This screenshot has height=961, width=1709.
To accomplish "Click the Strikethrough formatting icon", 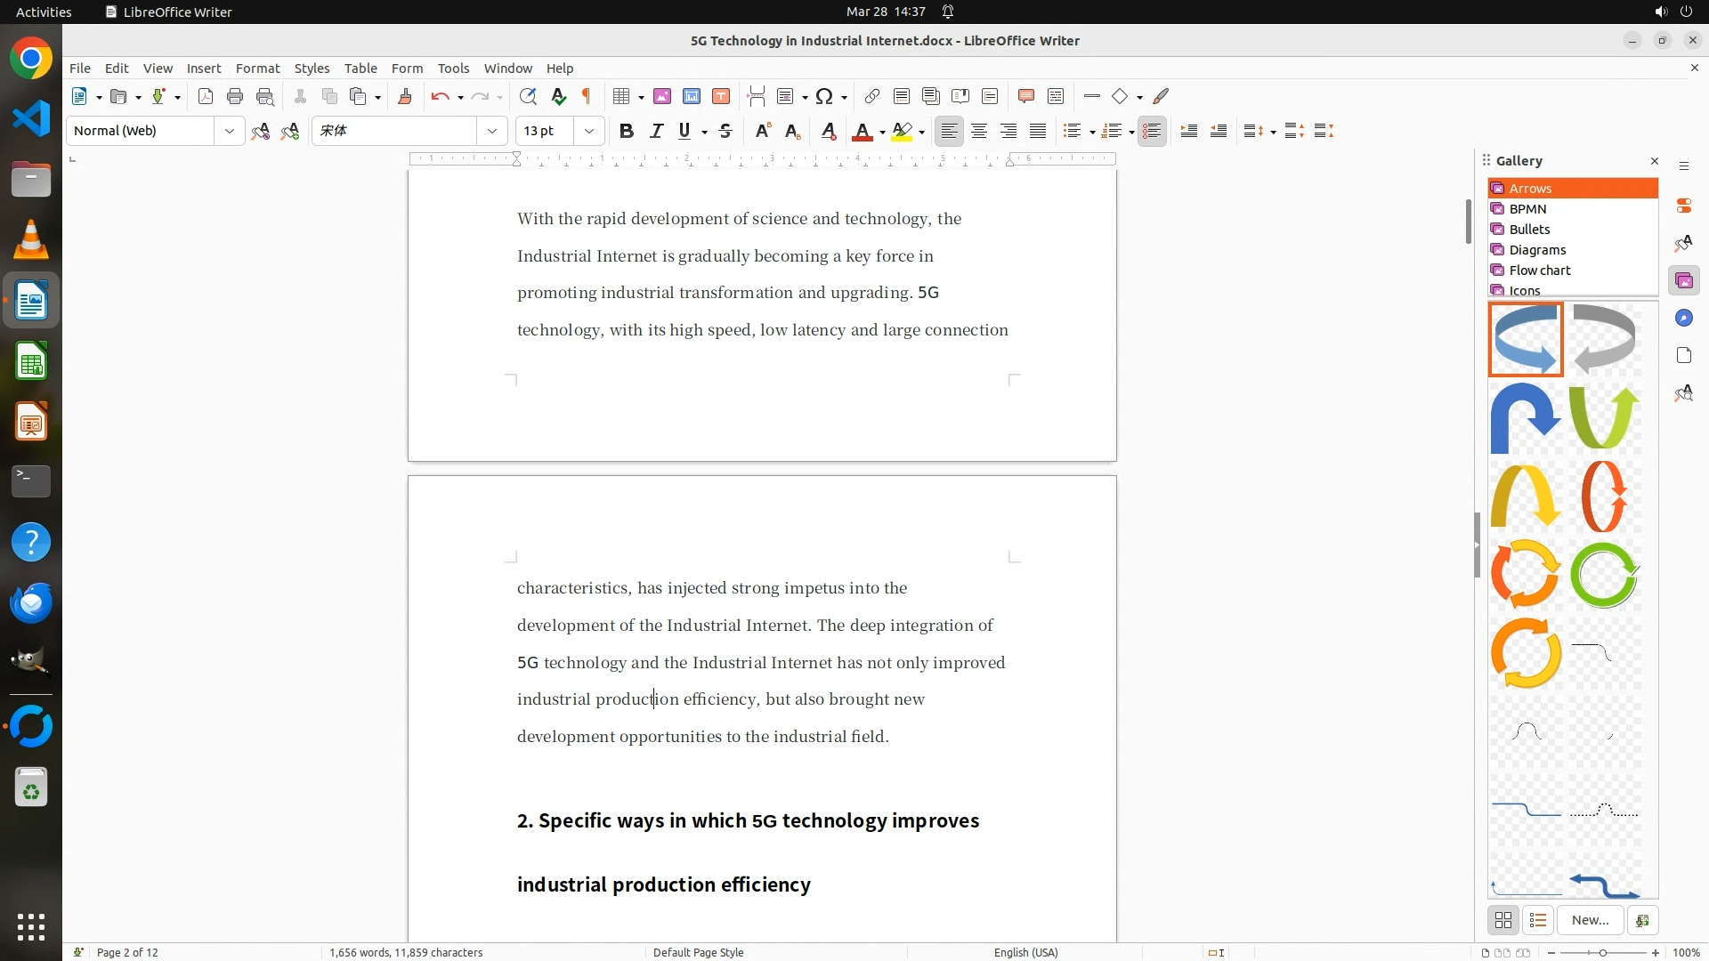I will (x=725, y=132).
